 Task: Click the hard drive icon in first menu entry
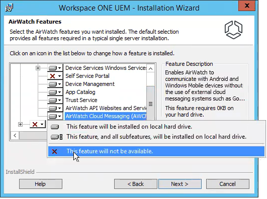tap(55, 127)
